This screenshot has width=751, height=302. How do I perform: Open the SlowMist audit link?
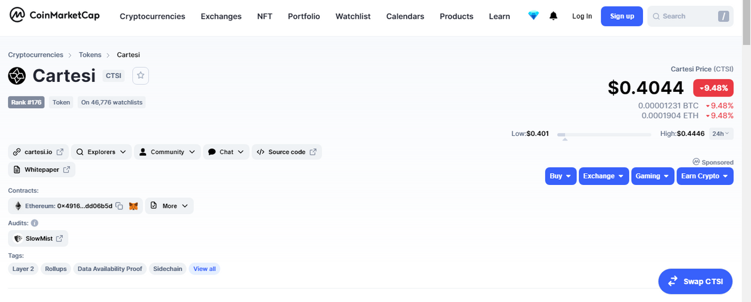38,239
